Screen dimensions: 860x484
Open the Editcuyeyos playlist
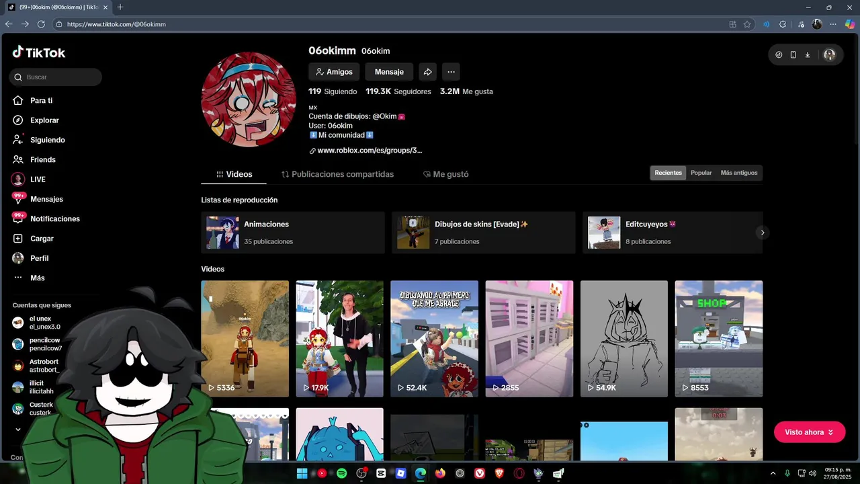click(673, 233)
